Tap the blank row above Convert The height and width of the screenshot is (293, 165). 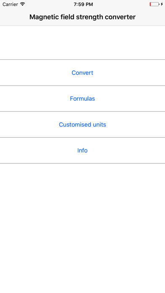click(x=82, y=43)
